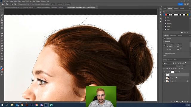Image resolution: width=191 pixels, height=107 pixels.
Task: Open the search icon near Share
Action: [185, 4]
